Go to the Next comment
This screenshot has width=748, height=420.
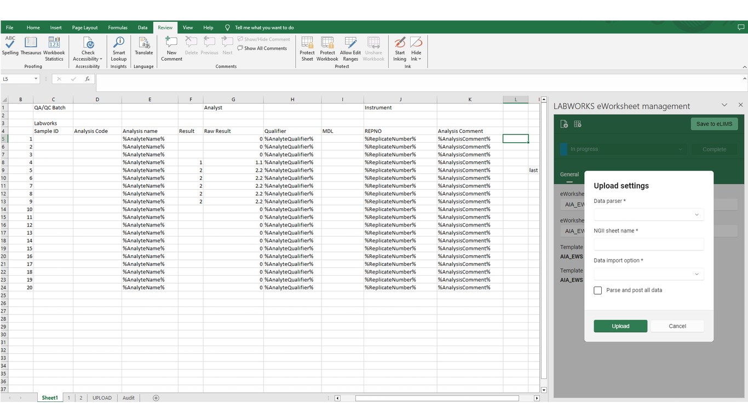click(227, 46)
